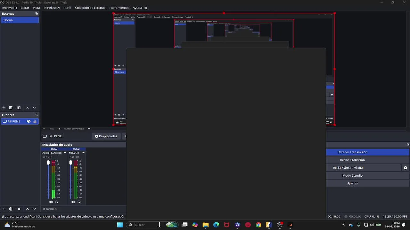This screenshot has height=230, width=410.
Task: Mute the Mic/Aux channel speaker icon
Action: tap(73, 202)
